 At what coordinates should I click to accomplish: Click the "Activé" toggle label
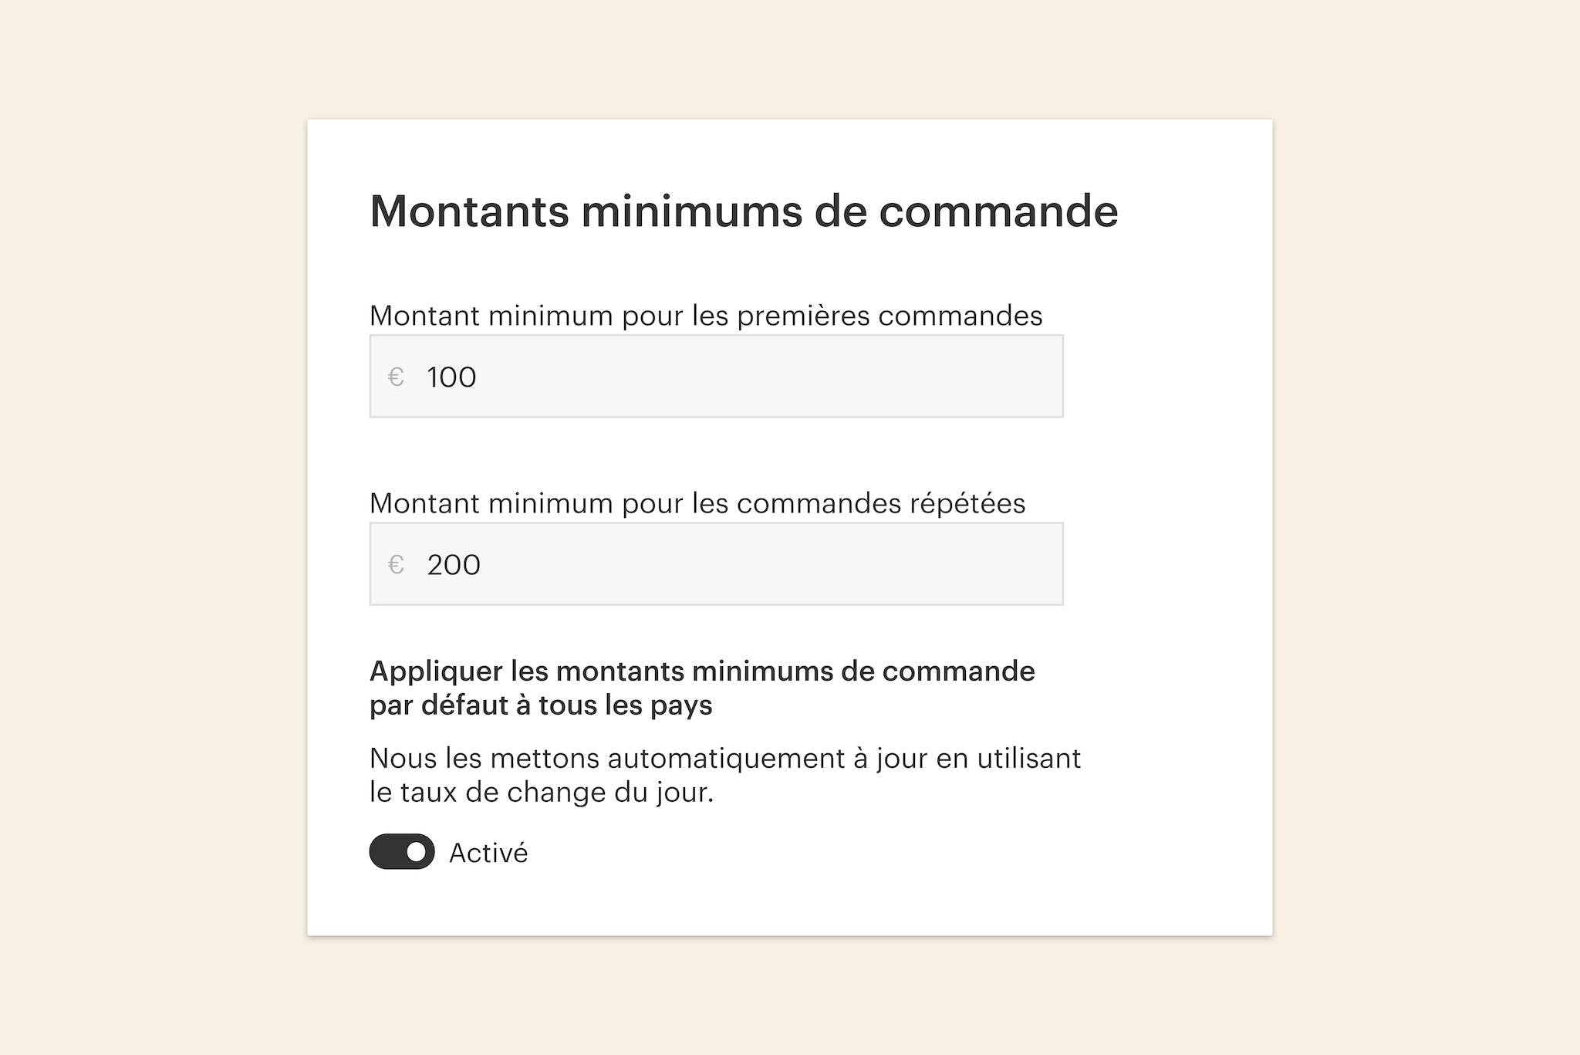tap(488, 853)
